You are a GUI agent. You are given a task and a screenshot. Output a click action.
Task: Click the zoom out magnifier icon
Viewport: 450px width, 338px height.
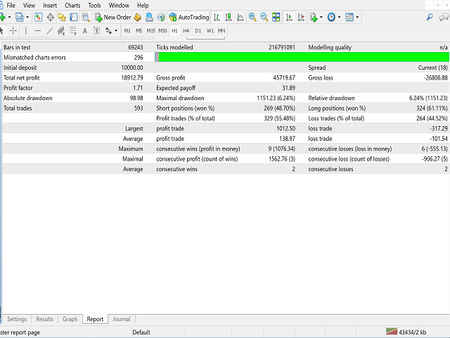(x=264, y=17)
